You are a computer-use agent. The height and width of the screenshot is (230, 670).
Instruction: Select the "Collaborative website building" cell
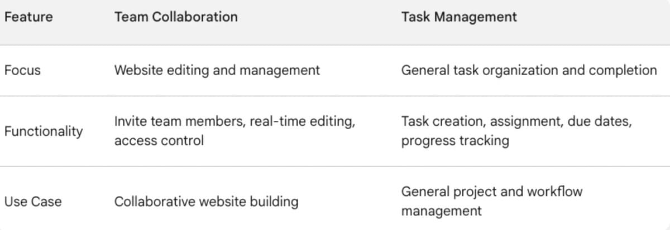point(206,201)
